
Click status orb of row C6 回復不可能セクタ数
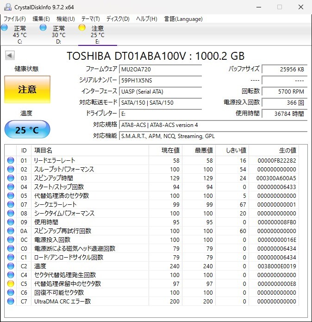click(x=11, y=292)
